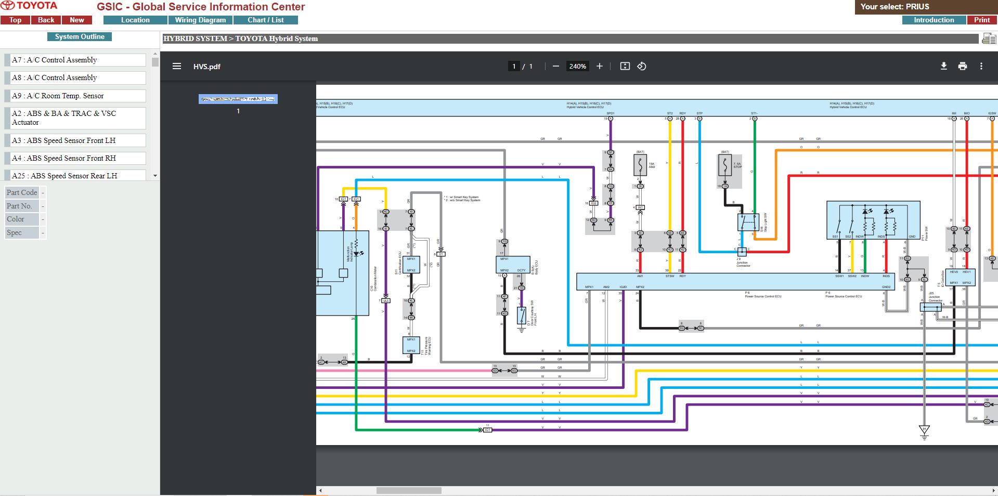Click the document icon beside the title bar
The height and width of the screenshot is (496, 998).
click(989, 38)
